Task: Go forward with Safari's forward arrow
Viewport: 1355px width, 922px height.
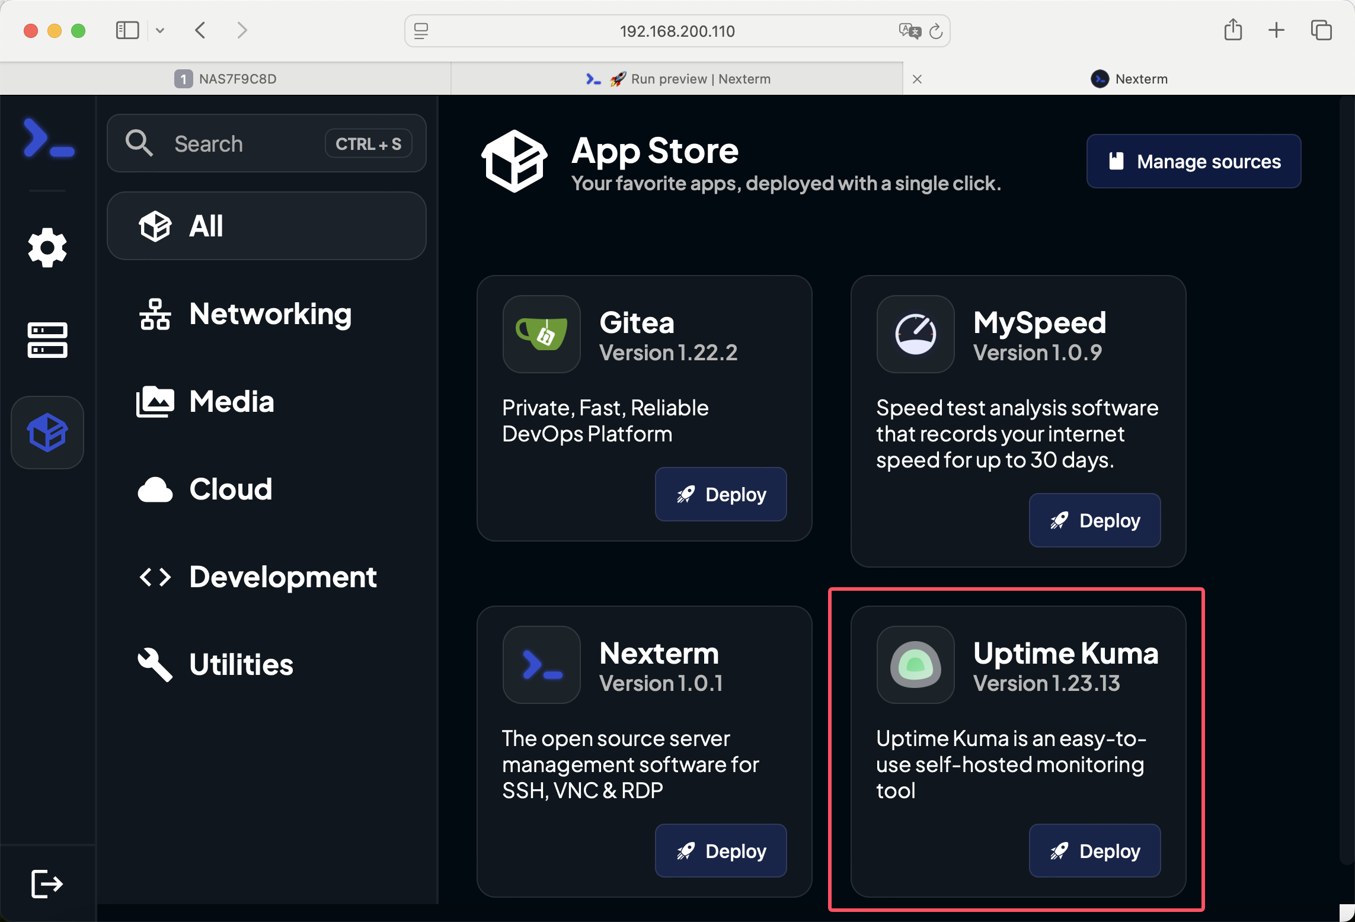Action: 242,30
